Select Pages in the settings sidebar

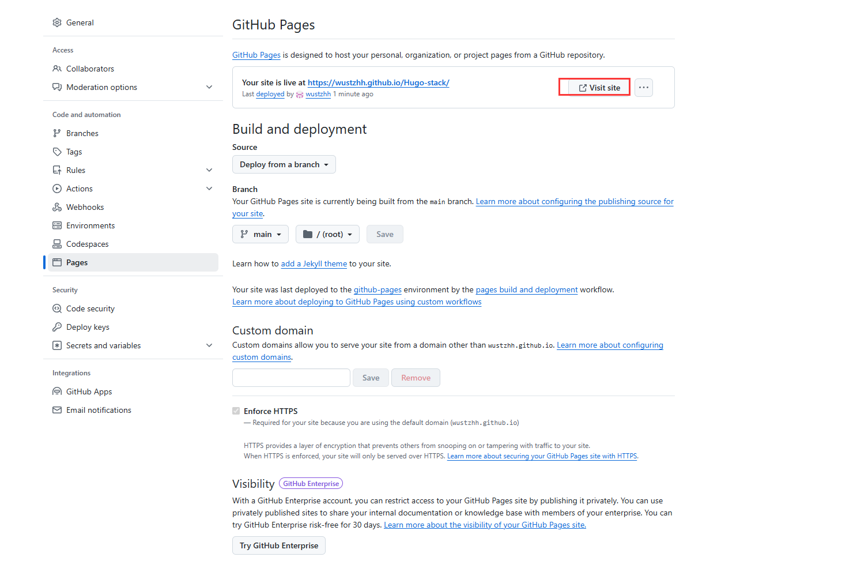[x=77, y=262]
